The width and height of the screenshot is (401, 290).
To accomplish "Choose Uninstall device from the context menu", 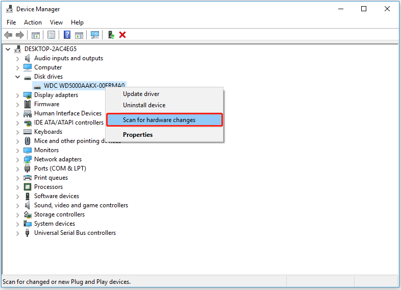I will click(x=144, y=105).
